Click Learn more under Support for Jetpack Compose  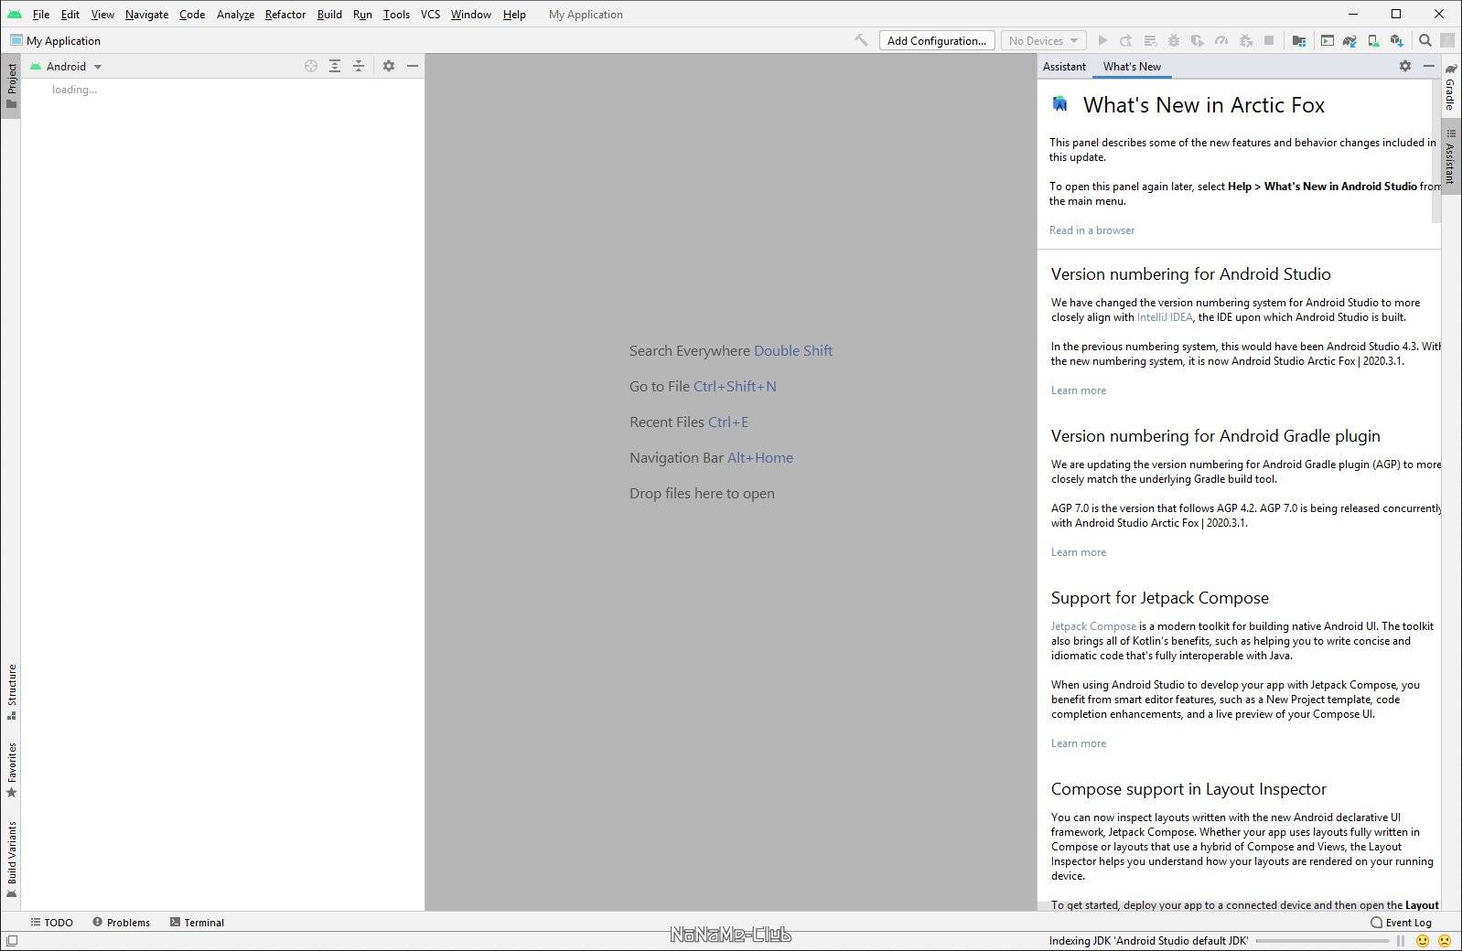[x=1079, y=743]
